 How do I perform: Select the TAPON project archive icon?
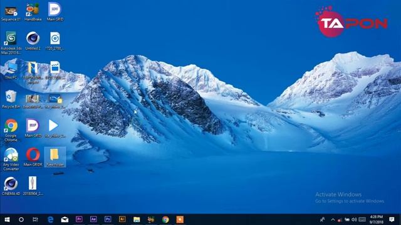33,72
